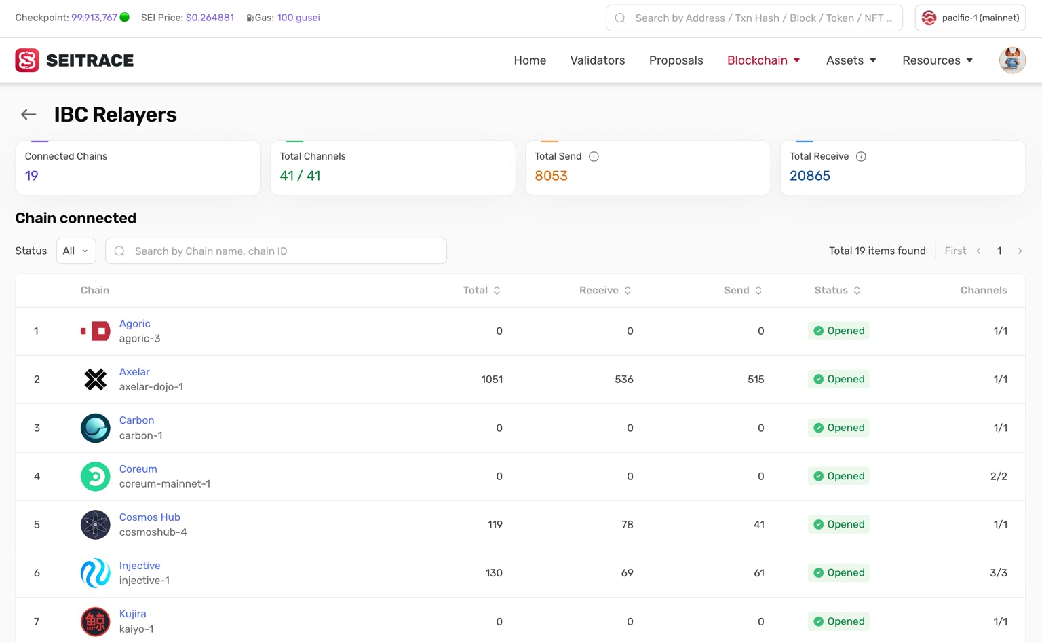Go back using the left arrow icon
This screenshot has width=1042, height=643.
tap(28, 115)
